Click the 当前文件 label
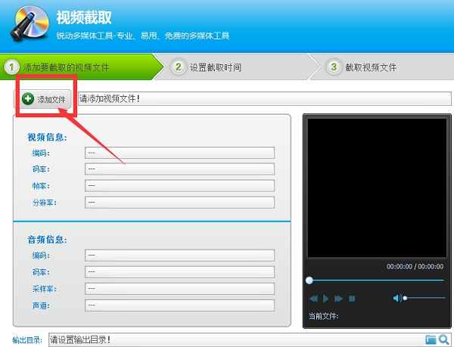This screenshot has height=347, width=454. click(323, 316)
